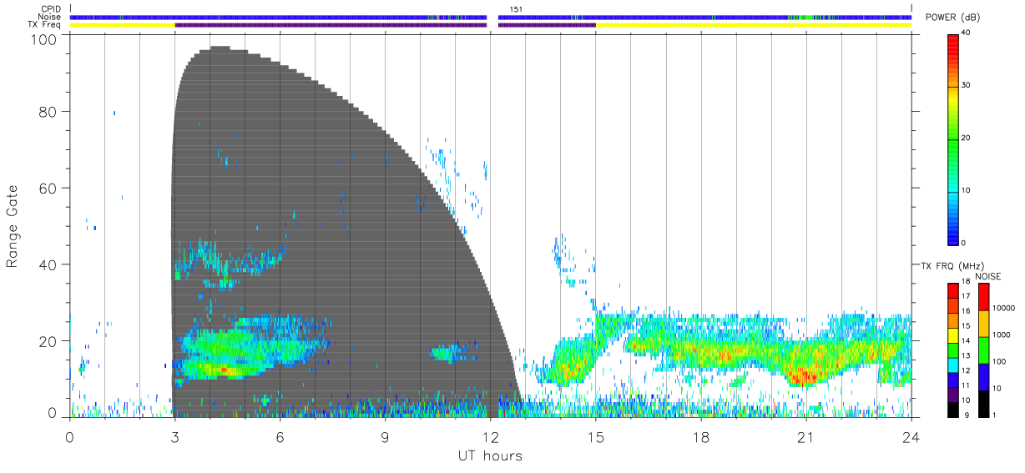Viewport: 1025px width, 473px height.
Task: Click "11" on the TX FRQ legend
Action: [x=966, y=385]
